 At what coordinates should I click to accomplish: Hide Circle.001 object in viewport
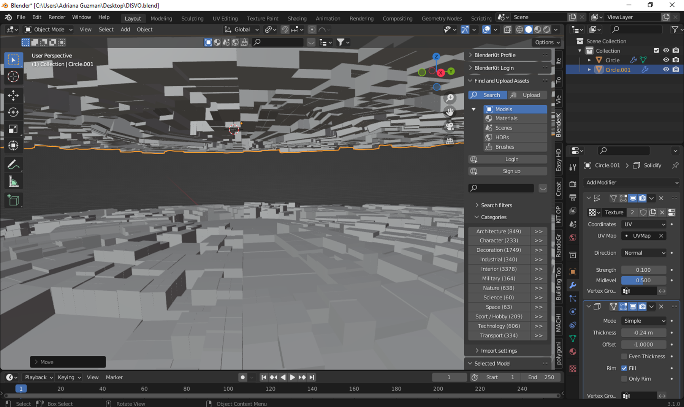tap(666, 70)
